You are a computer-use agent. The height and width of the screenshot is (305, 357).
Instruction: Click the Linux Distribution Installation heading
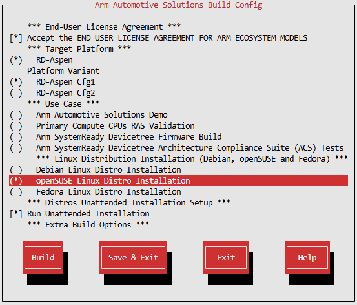(192, 159)
